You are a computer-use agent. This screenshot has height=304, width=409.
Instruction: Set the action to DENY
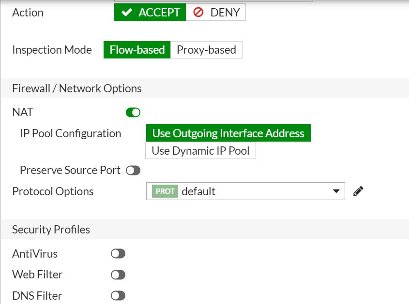point(216,12)
